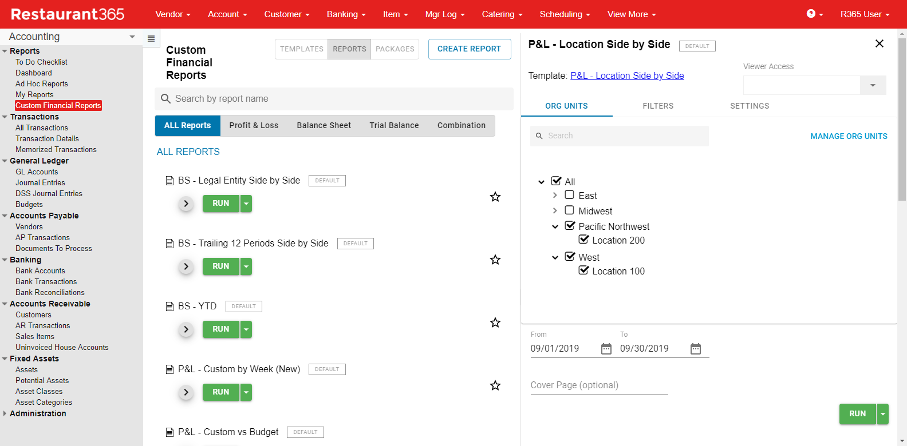907x446 pixels.
Task: Open details arrow for BS - YTD report
Action: (186, 329)
